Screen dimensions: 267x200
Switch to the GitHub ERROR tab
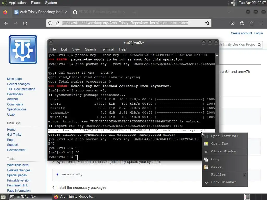click(x=99, y=12)
